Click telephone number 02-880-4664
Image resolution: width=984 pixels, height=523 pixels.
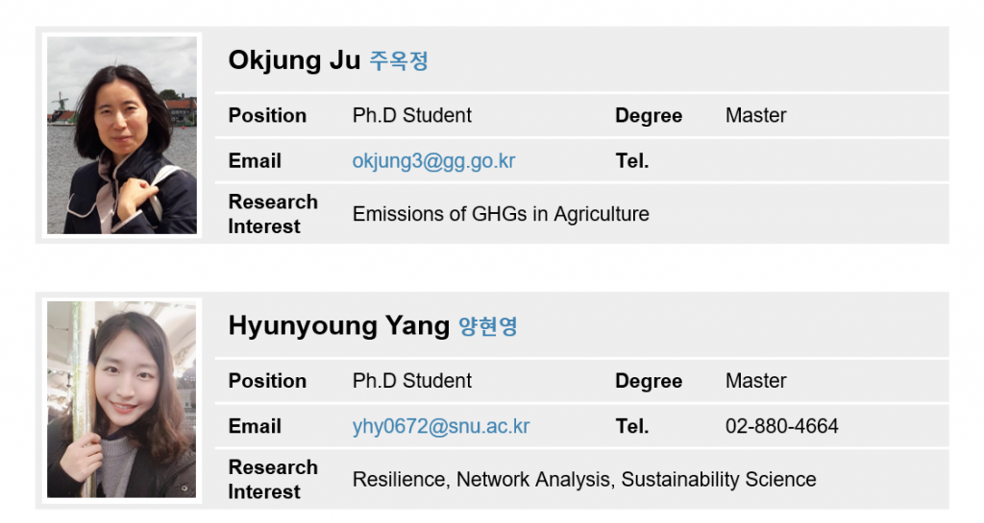coord(781,426)
